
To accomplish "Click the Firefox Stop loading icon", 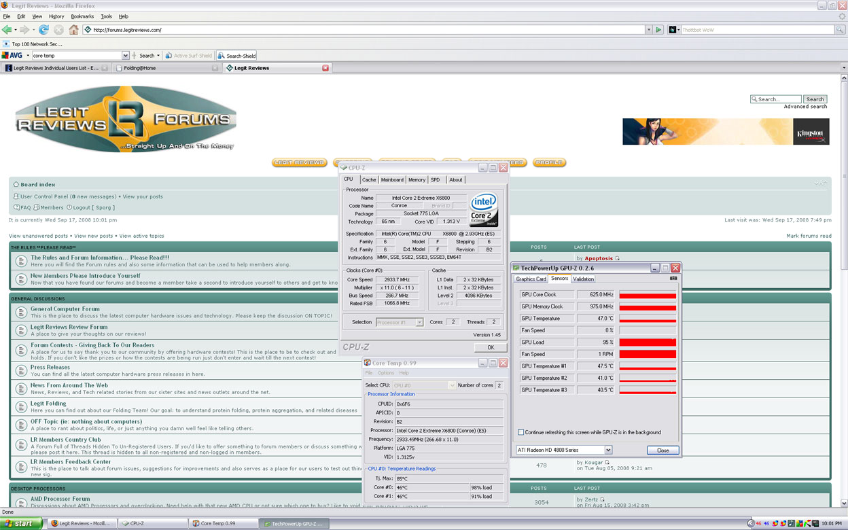I will [x=58, y=30].
